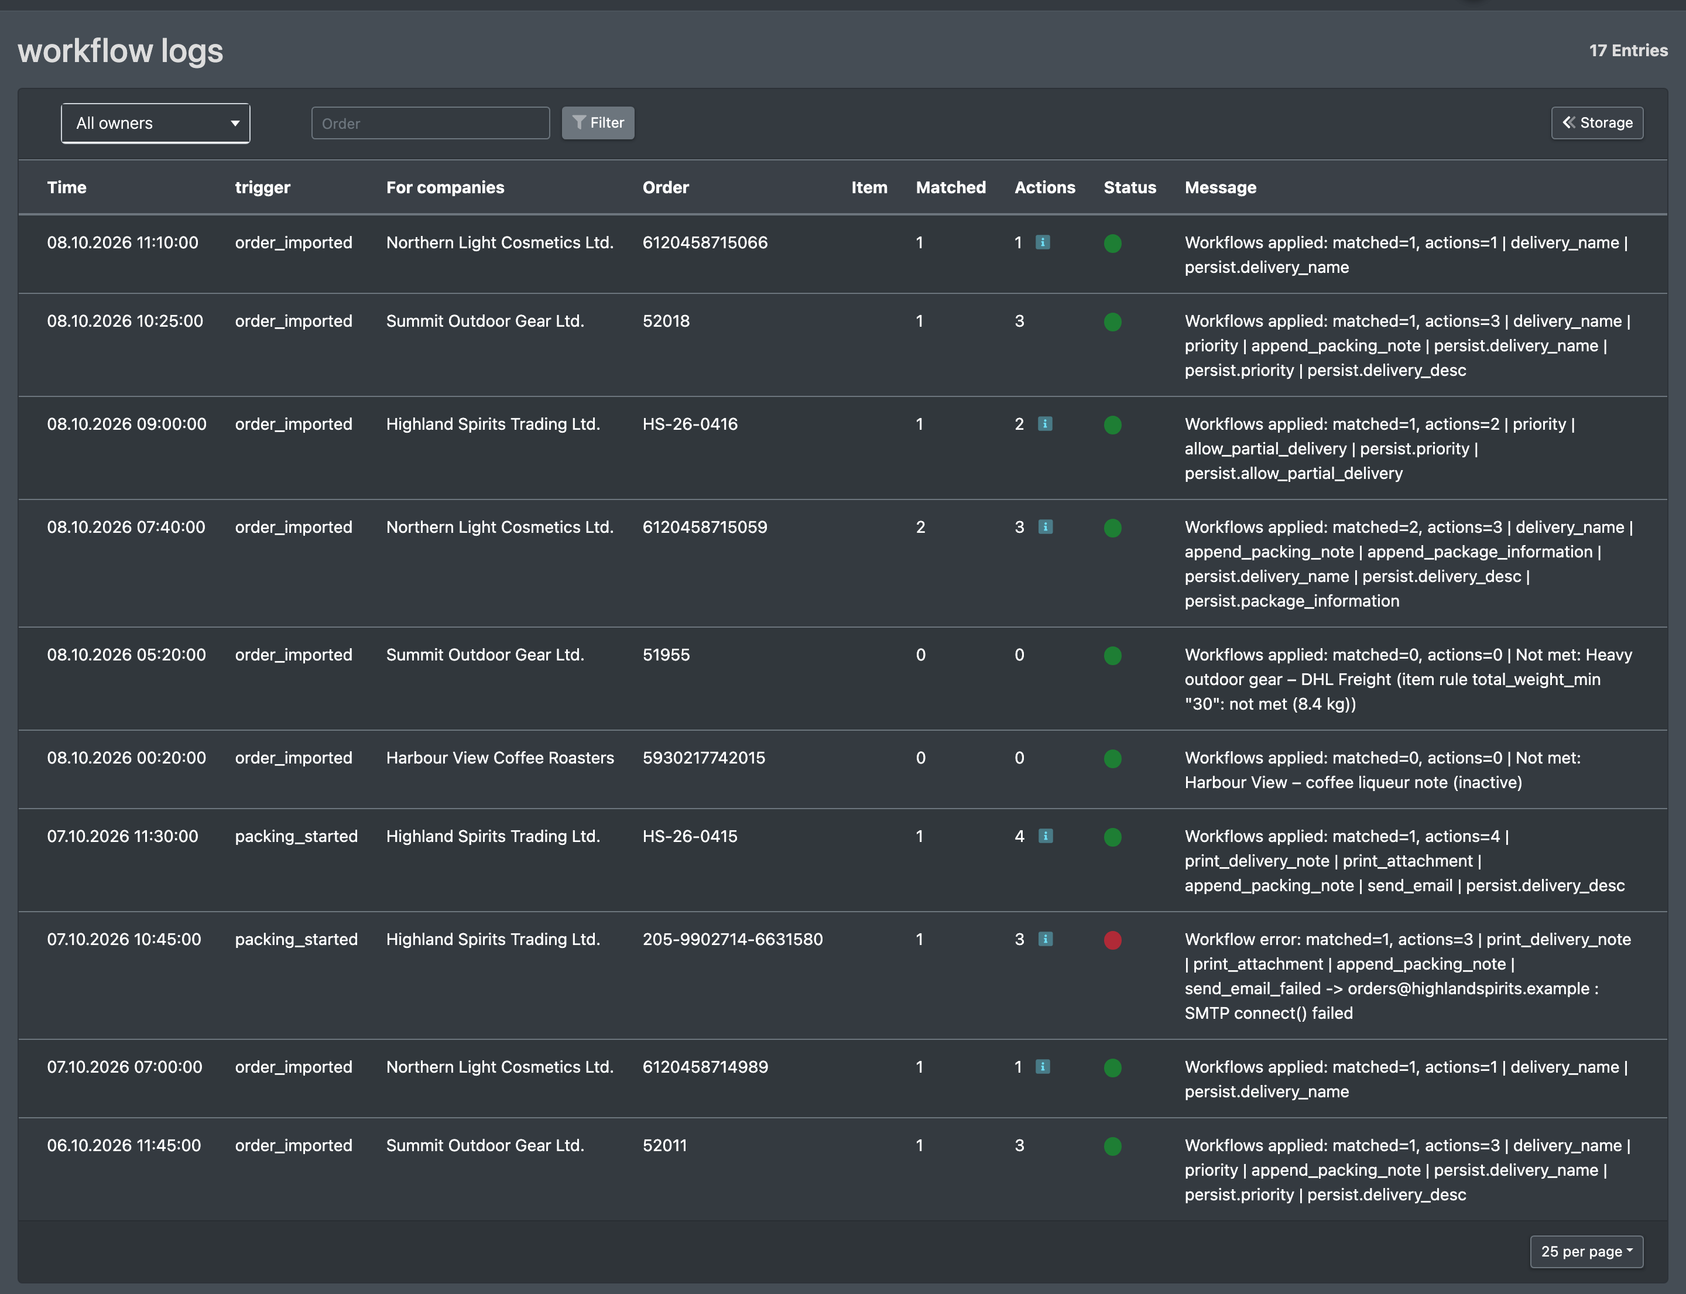Screen dimensions: 1686x1294
Task: Select order number 6120458715059
Action: coord(705,527)
